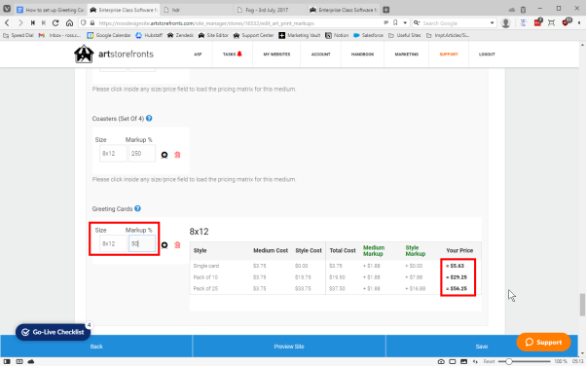Viewport: 586px width, 366px height.
Task: Open the Greeting Cards help tooltip
Action: click(138, 208)
